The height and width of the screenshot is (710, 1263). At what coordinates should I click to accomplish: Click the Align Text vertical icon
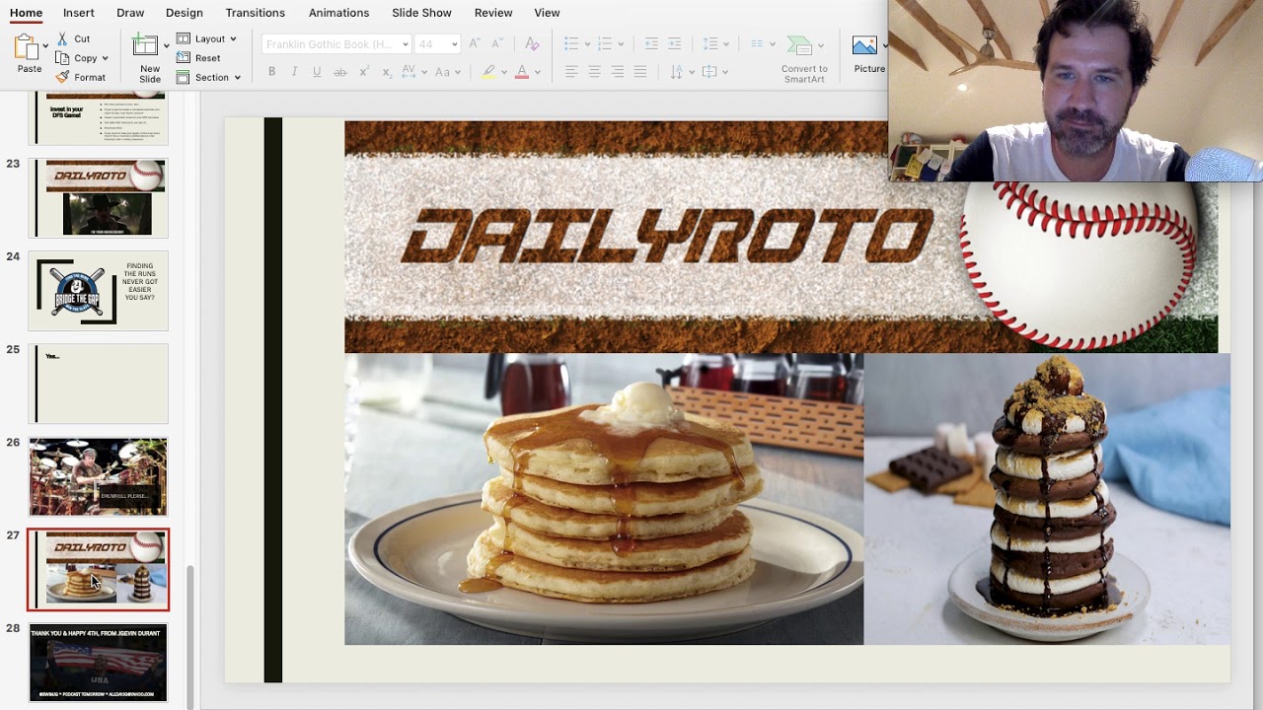709,72
